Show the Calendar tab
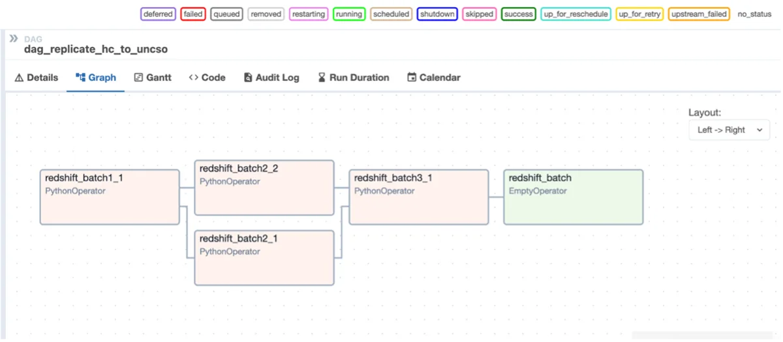The width and height of the screenshot is (783, 342). pos(434,78)
